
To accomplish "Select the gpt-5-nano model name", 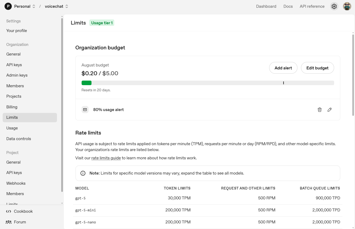I will click(x=86, y=222).
